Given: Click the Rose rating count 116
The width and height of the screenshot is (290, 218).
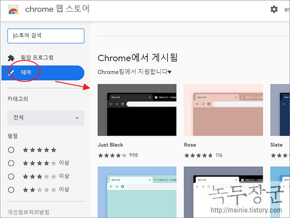Looking at the screenshot, I should (x=219, y=155).
